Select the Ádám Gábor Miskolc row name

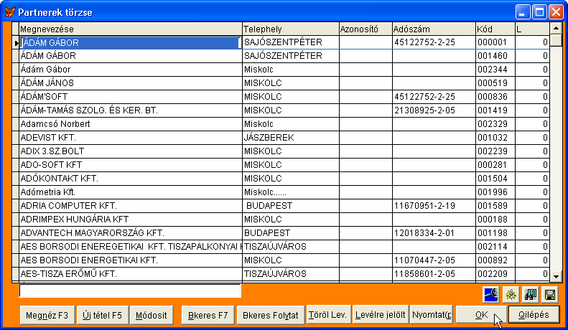pyautogui.click(x=131, y=70)
